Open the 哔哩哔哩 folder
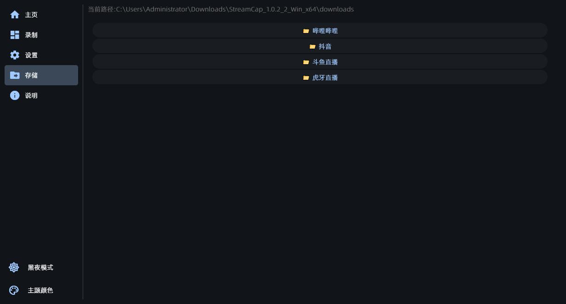Viewport: 566px width, 304px height. 325,31
